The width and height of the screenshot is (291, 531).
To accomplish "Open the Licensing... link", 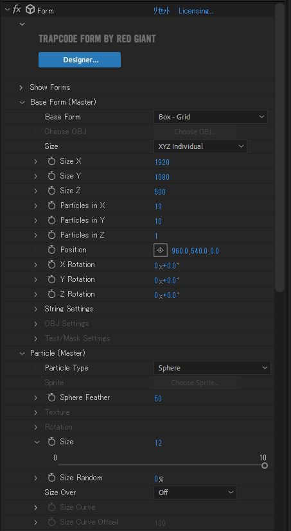I will tap(196, 11).
